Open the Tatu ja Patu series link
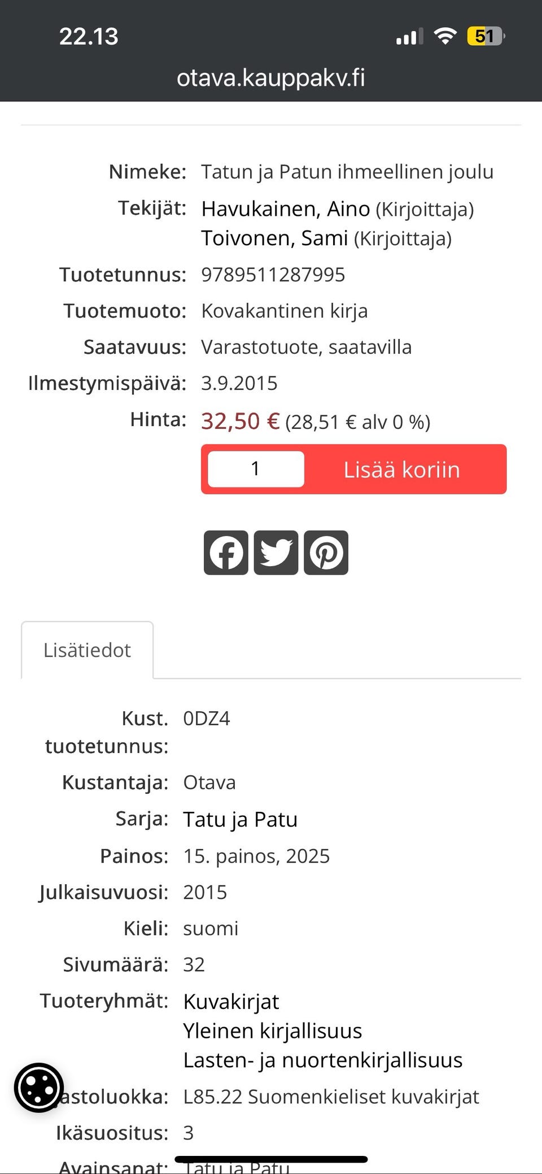Viewport: 542px width, 1174px height. tap(241, 819)
